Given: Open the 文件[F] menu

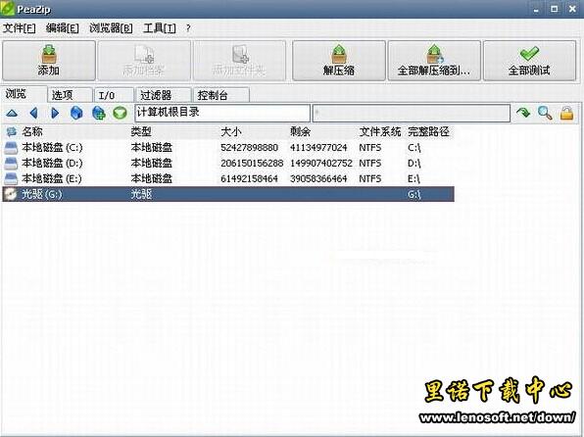Looking at the screenshot, I should tap(20, 28).
